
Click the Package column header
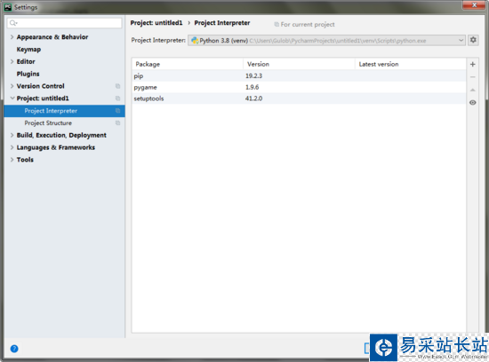[x=187, y=64]
